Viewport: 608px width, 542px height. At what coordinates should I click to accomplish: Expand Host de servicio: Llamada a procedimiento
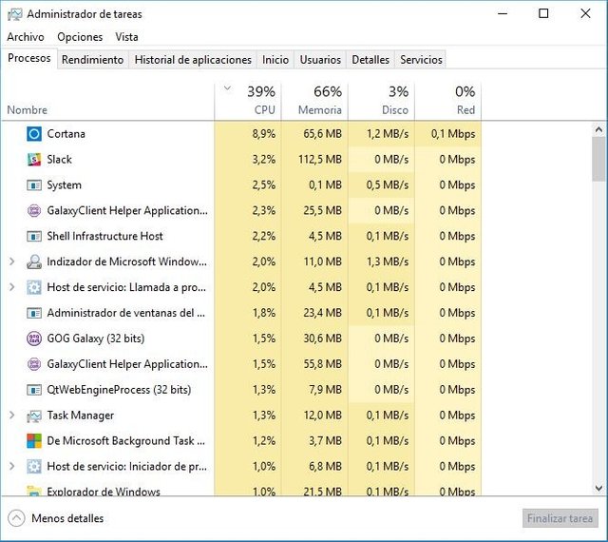click(x=11, y=287)
